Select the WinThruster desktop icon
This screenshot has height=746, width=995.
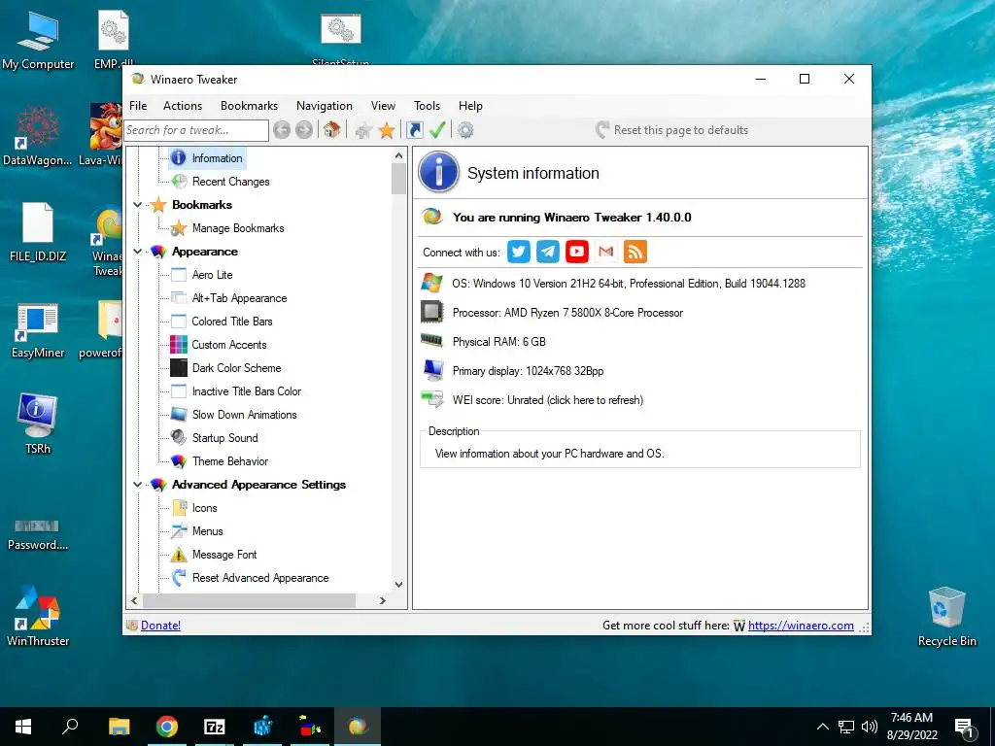click(38, 616)
